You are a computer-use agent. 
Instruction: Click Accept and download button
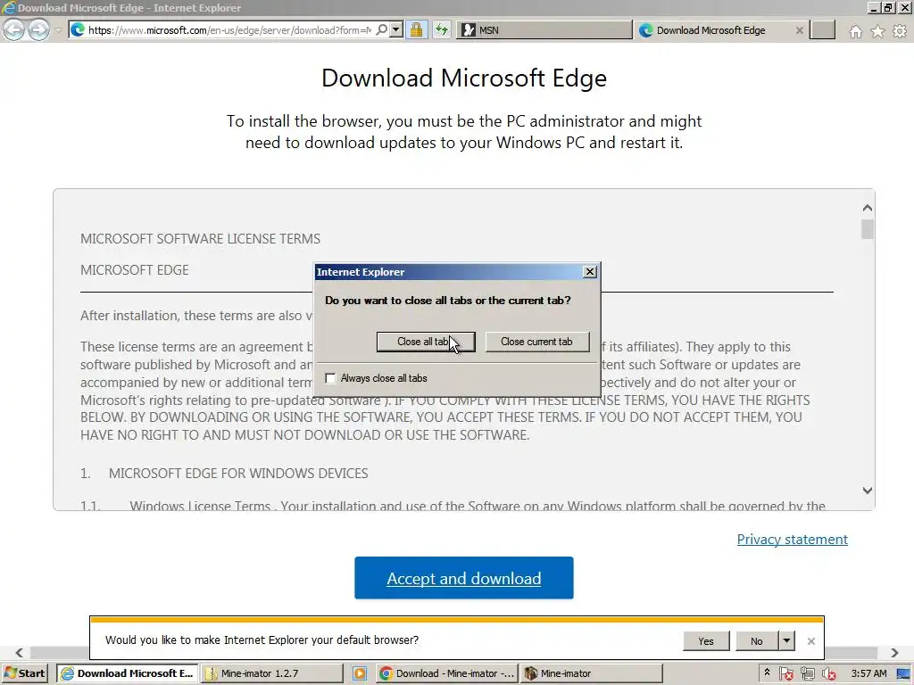coord(464,578)
